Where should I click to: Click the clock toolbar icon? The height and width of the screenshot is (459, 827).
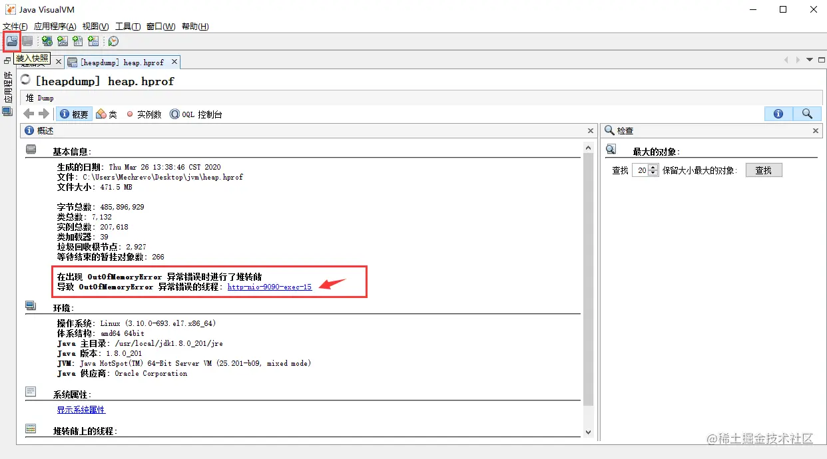coord(113,41)
